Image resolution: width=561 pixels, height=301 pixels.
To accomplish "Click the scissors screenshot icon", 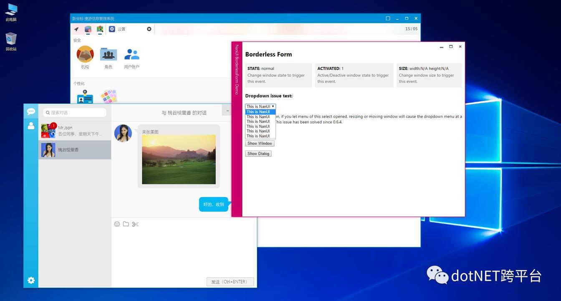I will coord(135,224).
